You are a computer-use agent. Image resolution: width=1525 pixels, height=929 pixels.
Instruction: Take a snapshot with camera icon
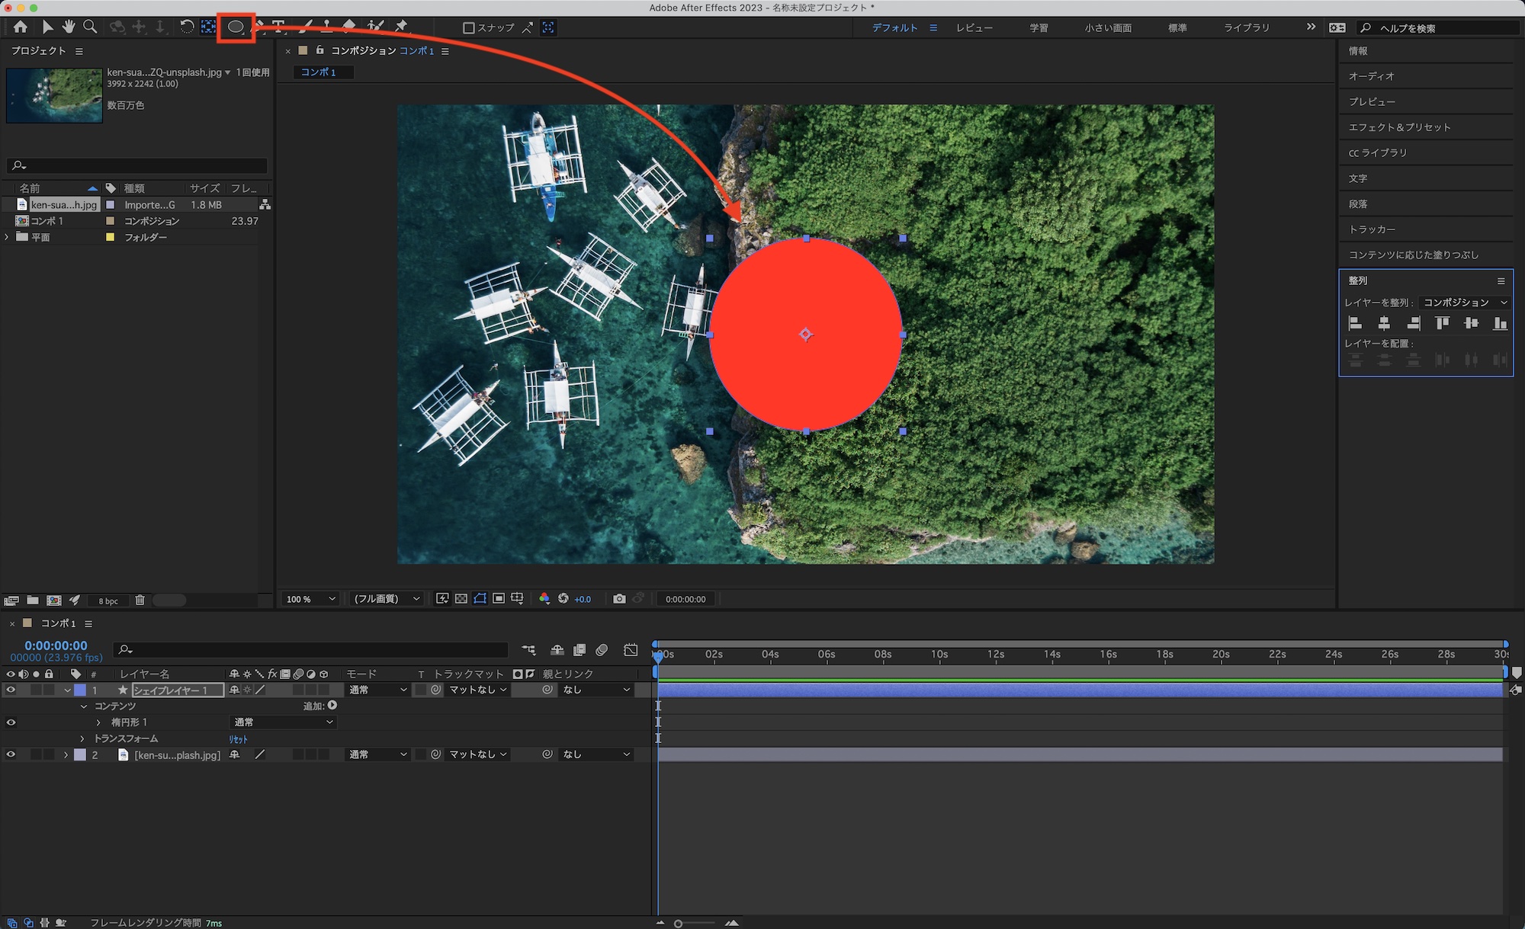(x=619, y=599)
